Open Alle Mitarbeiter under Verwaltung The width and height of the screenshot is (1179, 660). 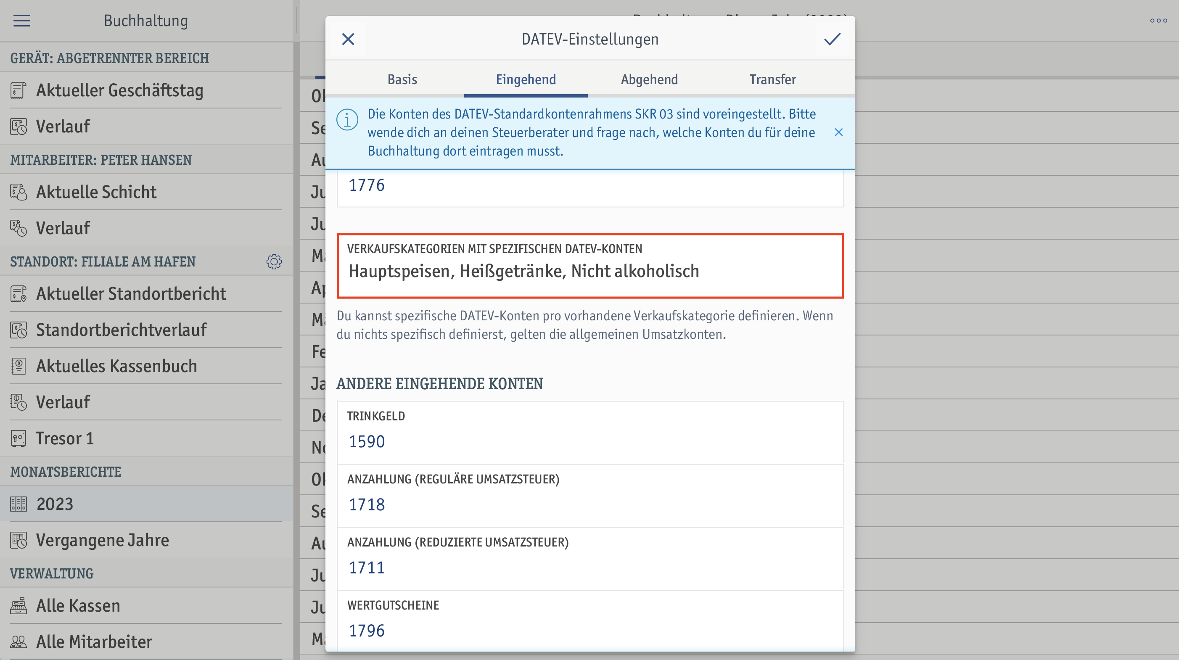[146, 642]
